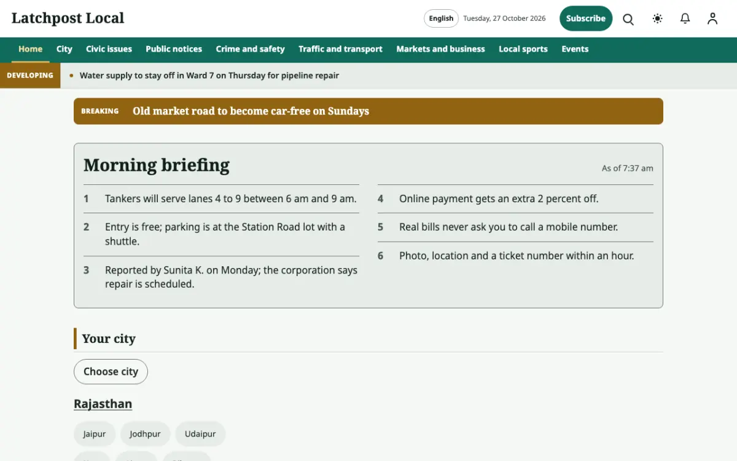This screenshot has height=461, width=737.
Task: Open Civic issues section
Action: [x=109, y=49]
